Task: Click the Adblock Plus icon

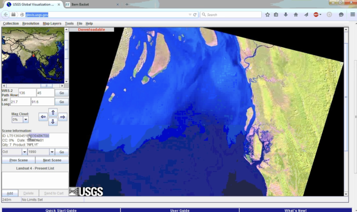Action: click(x=316, y=15)
